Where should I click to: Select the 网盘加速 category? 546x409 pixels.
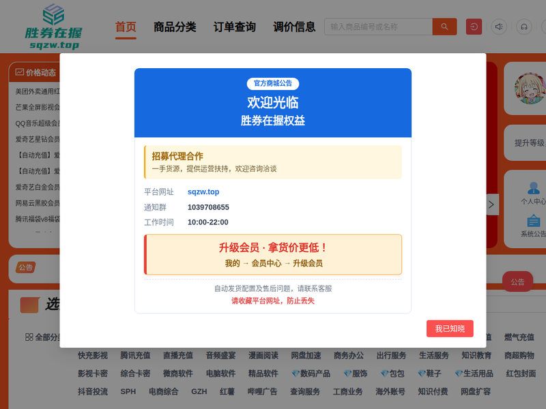coord(306,355)
